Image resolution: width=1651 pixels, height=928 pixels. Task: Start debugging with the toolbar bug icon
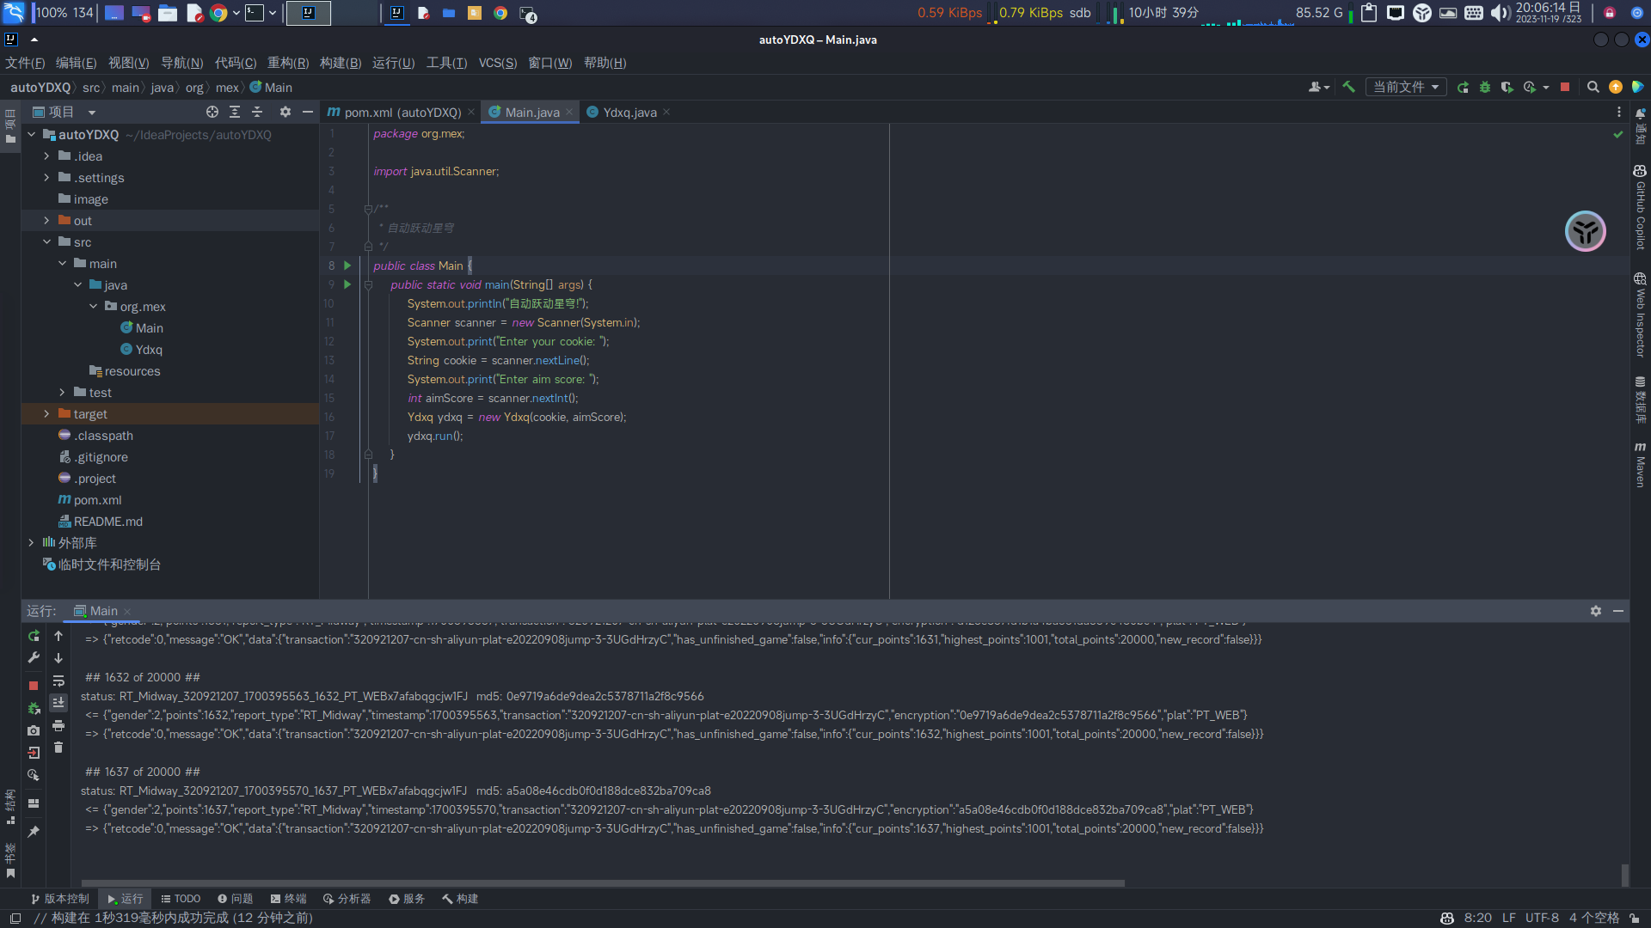click(x=1485, y=87)
